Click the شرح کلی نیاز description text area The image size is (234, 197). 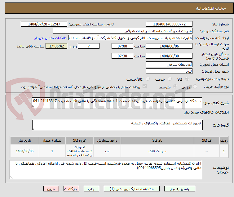click(117, 103)
